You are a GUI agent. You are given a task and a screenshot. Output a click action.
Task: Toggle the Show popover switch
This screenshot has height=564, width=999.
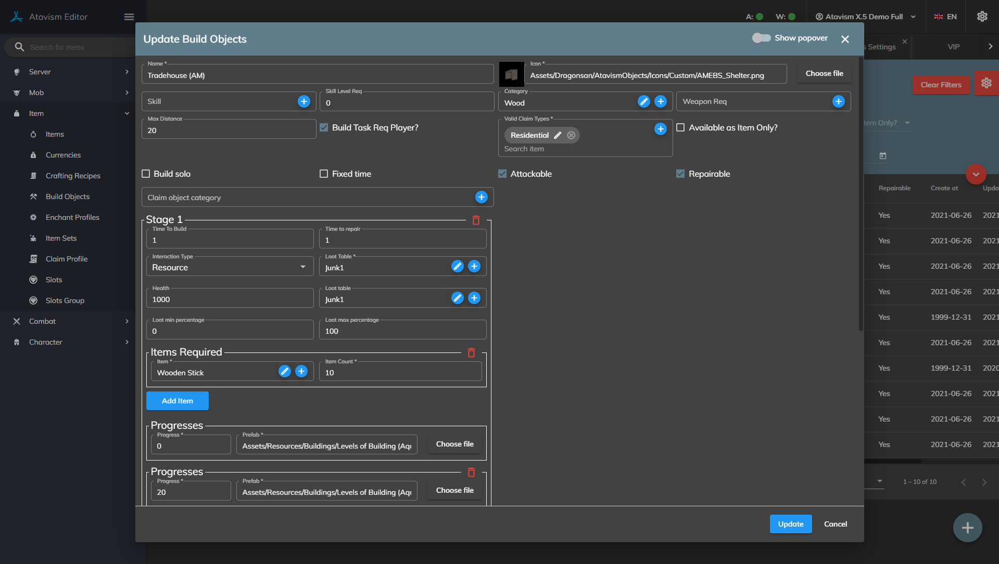[761, 38]
